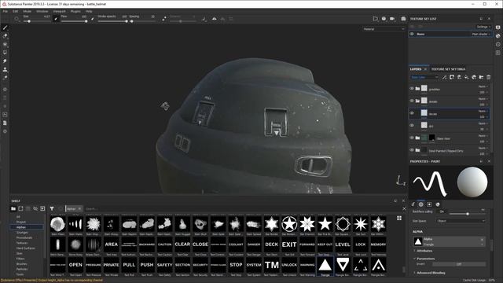Click the Shelf filter funnel icon

[52, 208]
